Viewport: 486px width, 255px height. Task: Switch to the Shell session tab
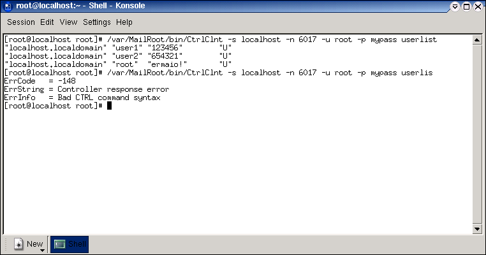click(x=70, y=244)
